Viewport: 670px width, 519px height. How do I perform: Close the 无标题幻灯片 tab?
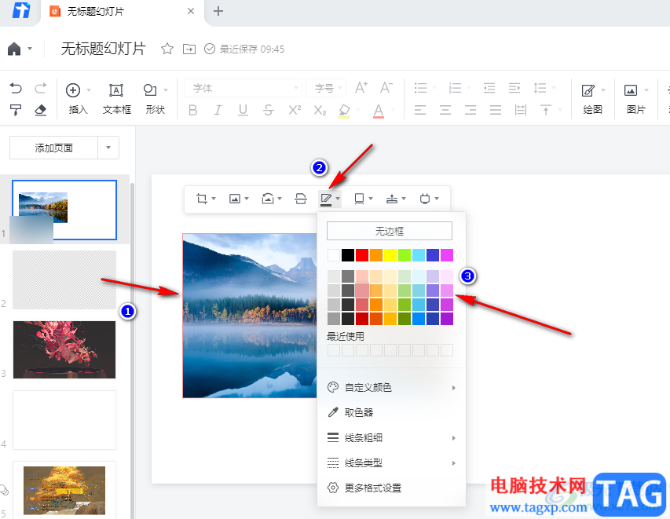(191, 12)
